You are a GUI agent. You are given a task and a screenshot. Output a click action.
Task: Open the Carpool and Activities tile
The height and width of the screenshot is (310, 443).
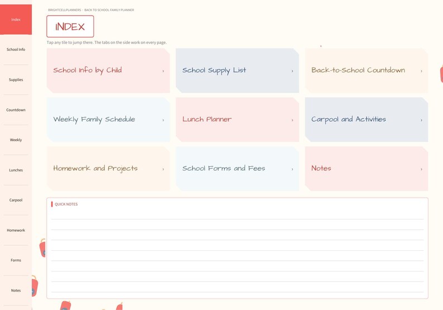pyautogui.click(x=367, y=120)
